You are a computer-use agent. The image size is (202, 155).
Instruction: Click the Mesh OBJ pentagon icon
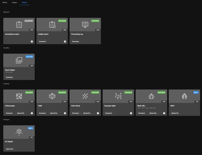click(151, 96)
